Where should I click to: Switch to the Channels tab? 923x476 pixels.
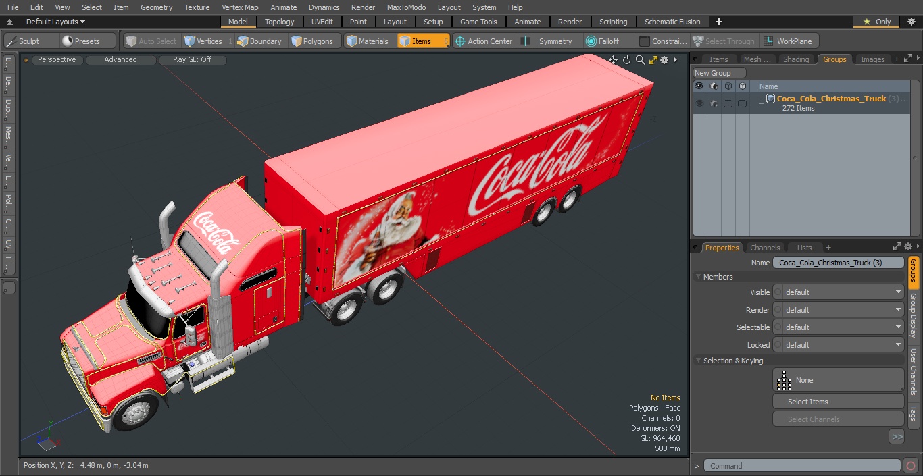[x=765, y=248]
